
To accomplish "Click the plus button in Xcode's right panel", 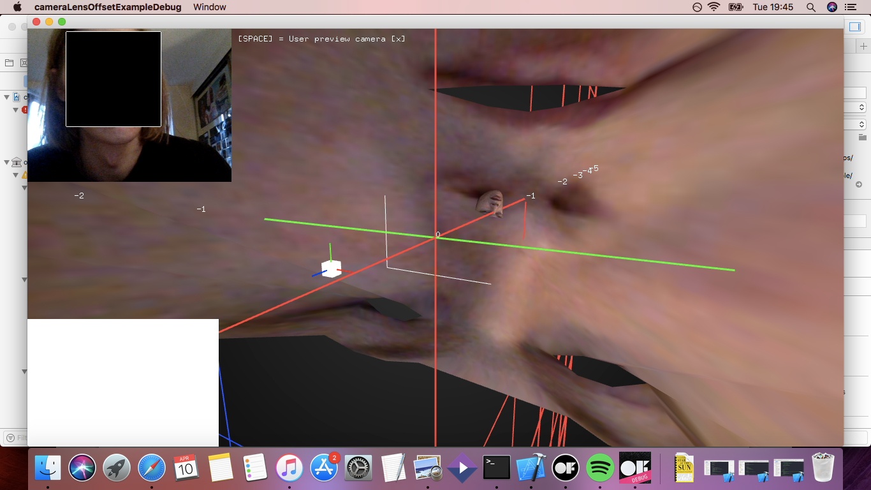I will [x=863, y=46].
